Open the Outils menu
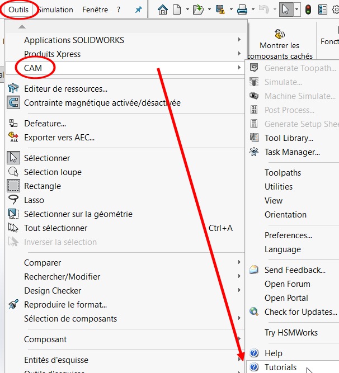The width and height of the screenshot is (339, 373). [x=18, y=10]
